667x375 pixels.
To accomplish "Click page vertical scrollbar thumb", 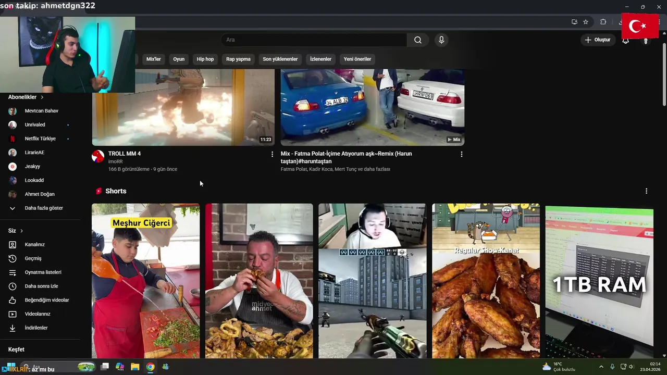I will coord(664,74).
